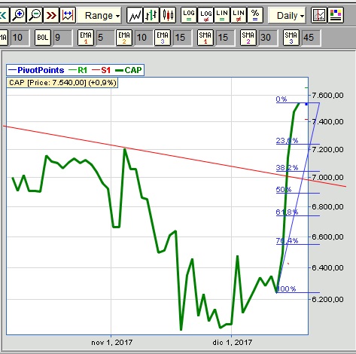Viewport: 356px width, 354px height.
Task: Switch to percent scale button
Action: coord(255,15)
